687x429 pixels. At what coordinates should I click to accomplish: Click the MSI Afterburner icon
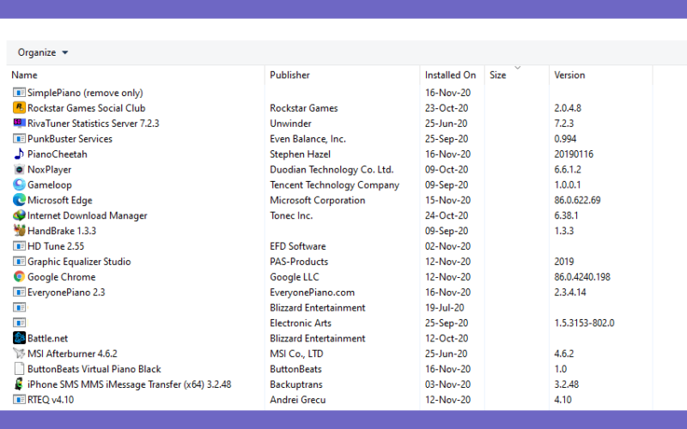click(19, 353)
